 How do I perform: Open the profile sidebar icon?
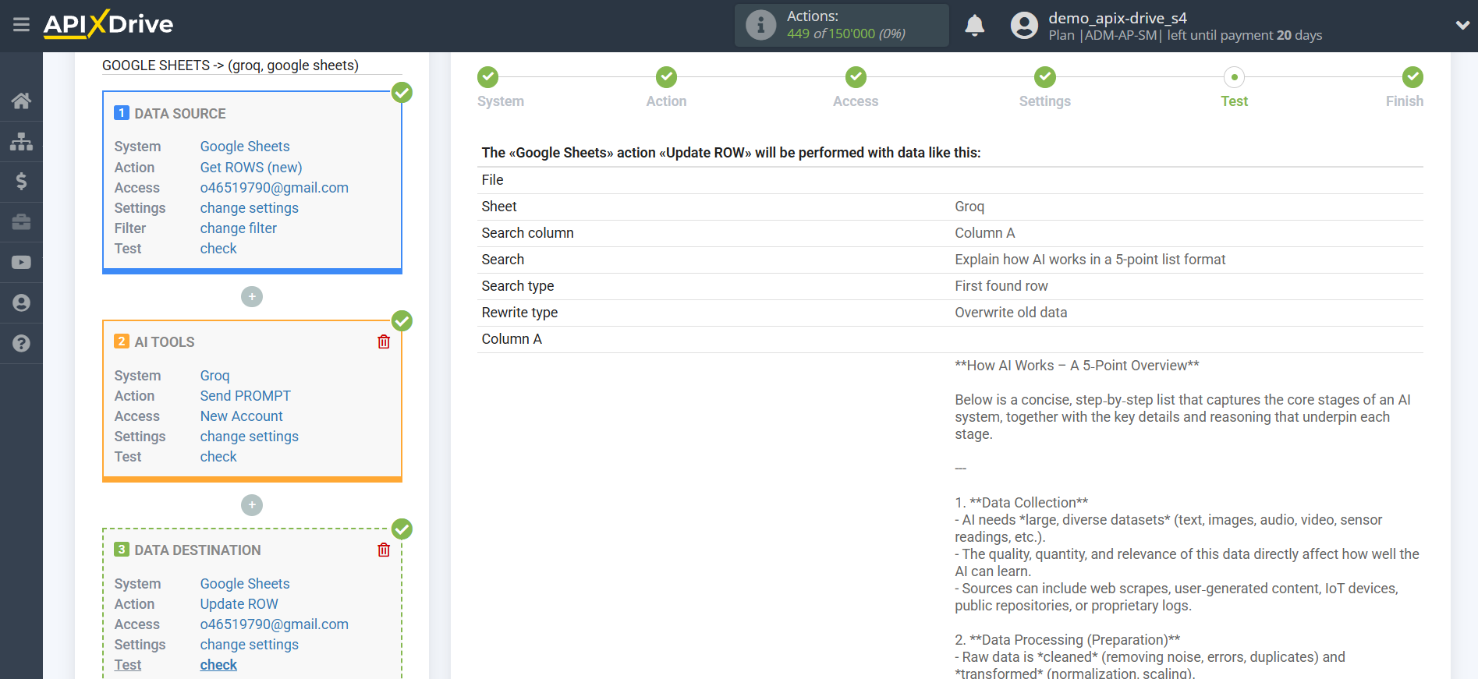click(x=21, y=303)
